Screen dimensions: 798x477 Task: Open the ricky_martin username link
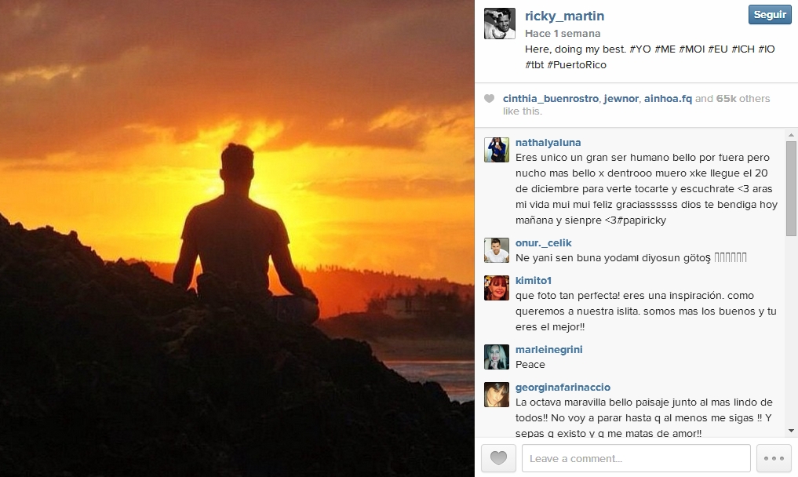564,16
